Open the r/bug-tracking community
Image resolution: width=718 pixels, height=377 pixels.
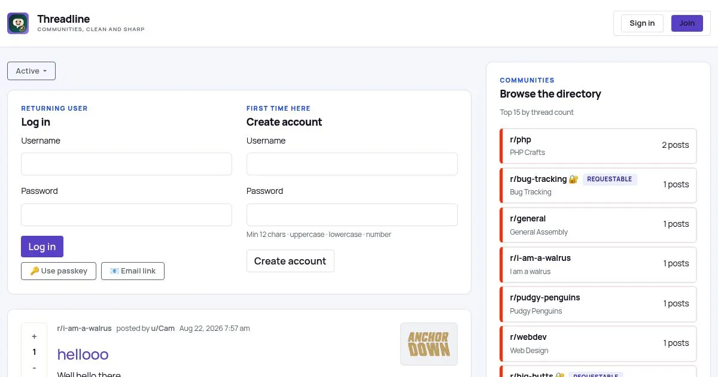(x=598, y=185)
